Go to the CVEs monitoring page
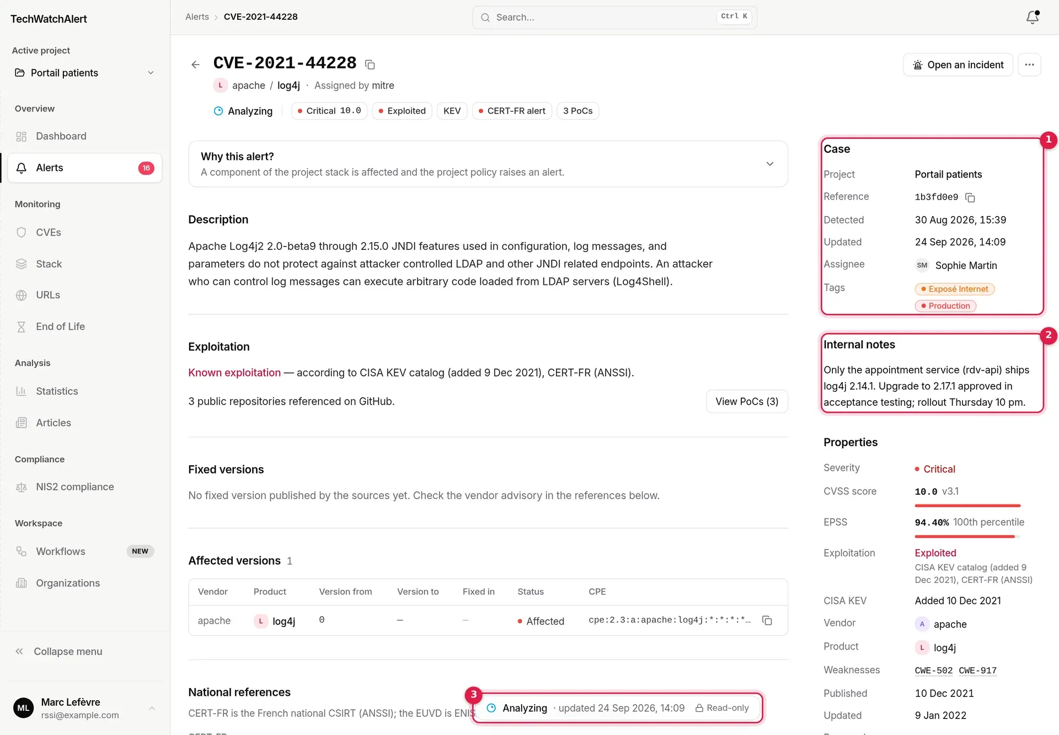This screenshot has width=1059, height=735. (x=85, y=232)
